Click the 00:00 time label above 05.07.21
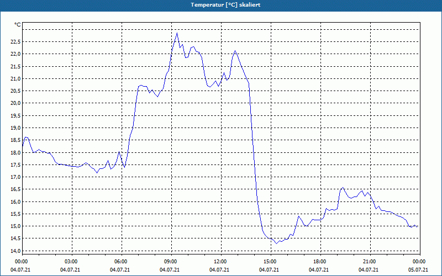 (x=420, y=262)
